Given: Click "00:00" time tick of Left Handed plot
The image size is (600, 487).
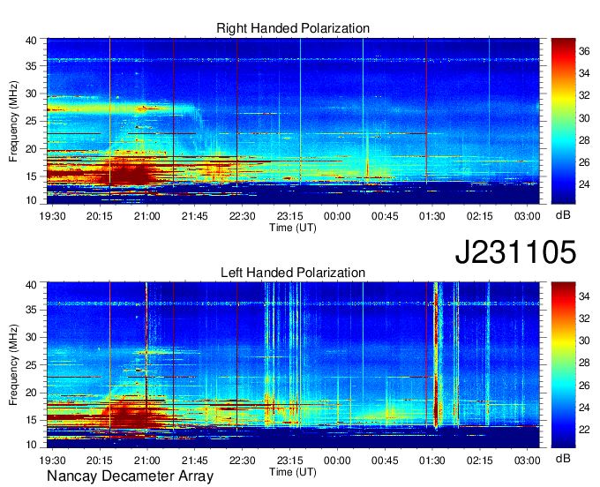Looking at the screenshot, I should point(337,461).
